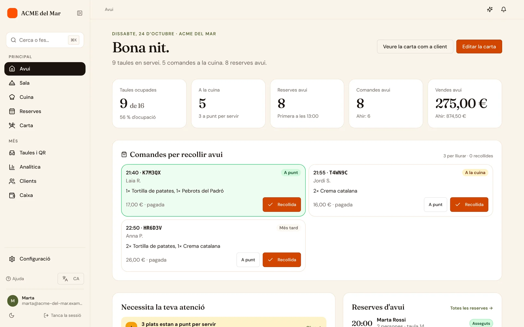Collapse the sidebar panel icon
Screen dimensions: 524x327
80,13
